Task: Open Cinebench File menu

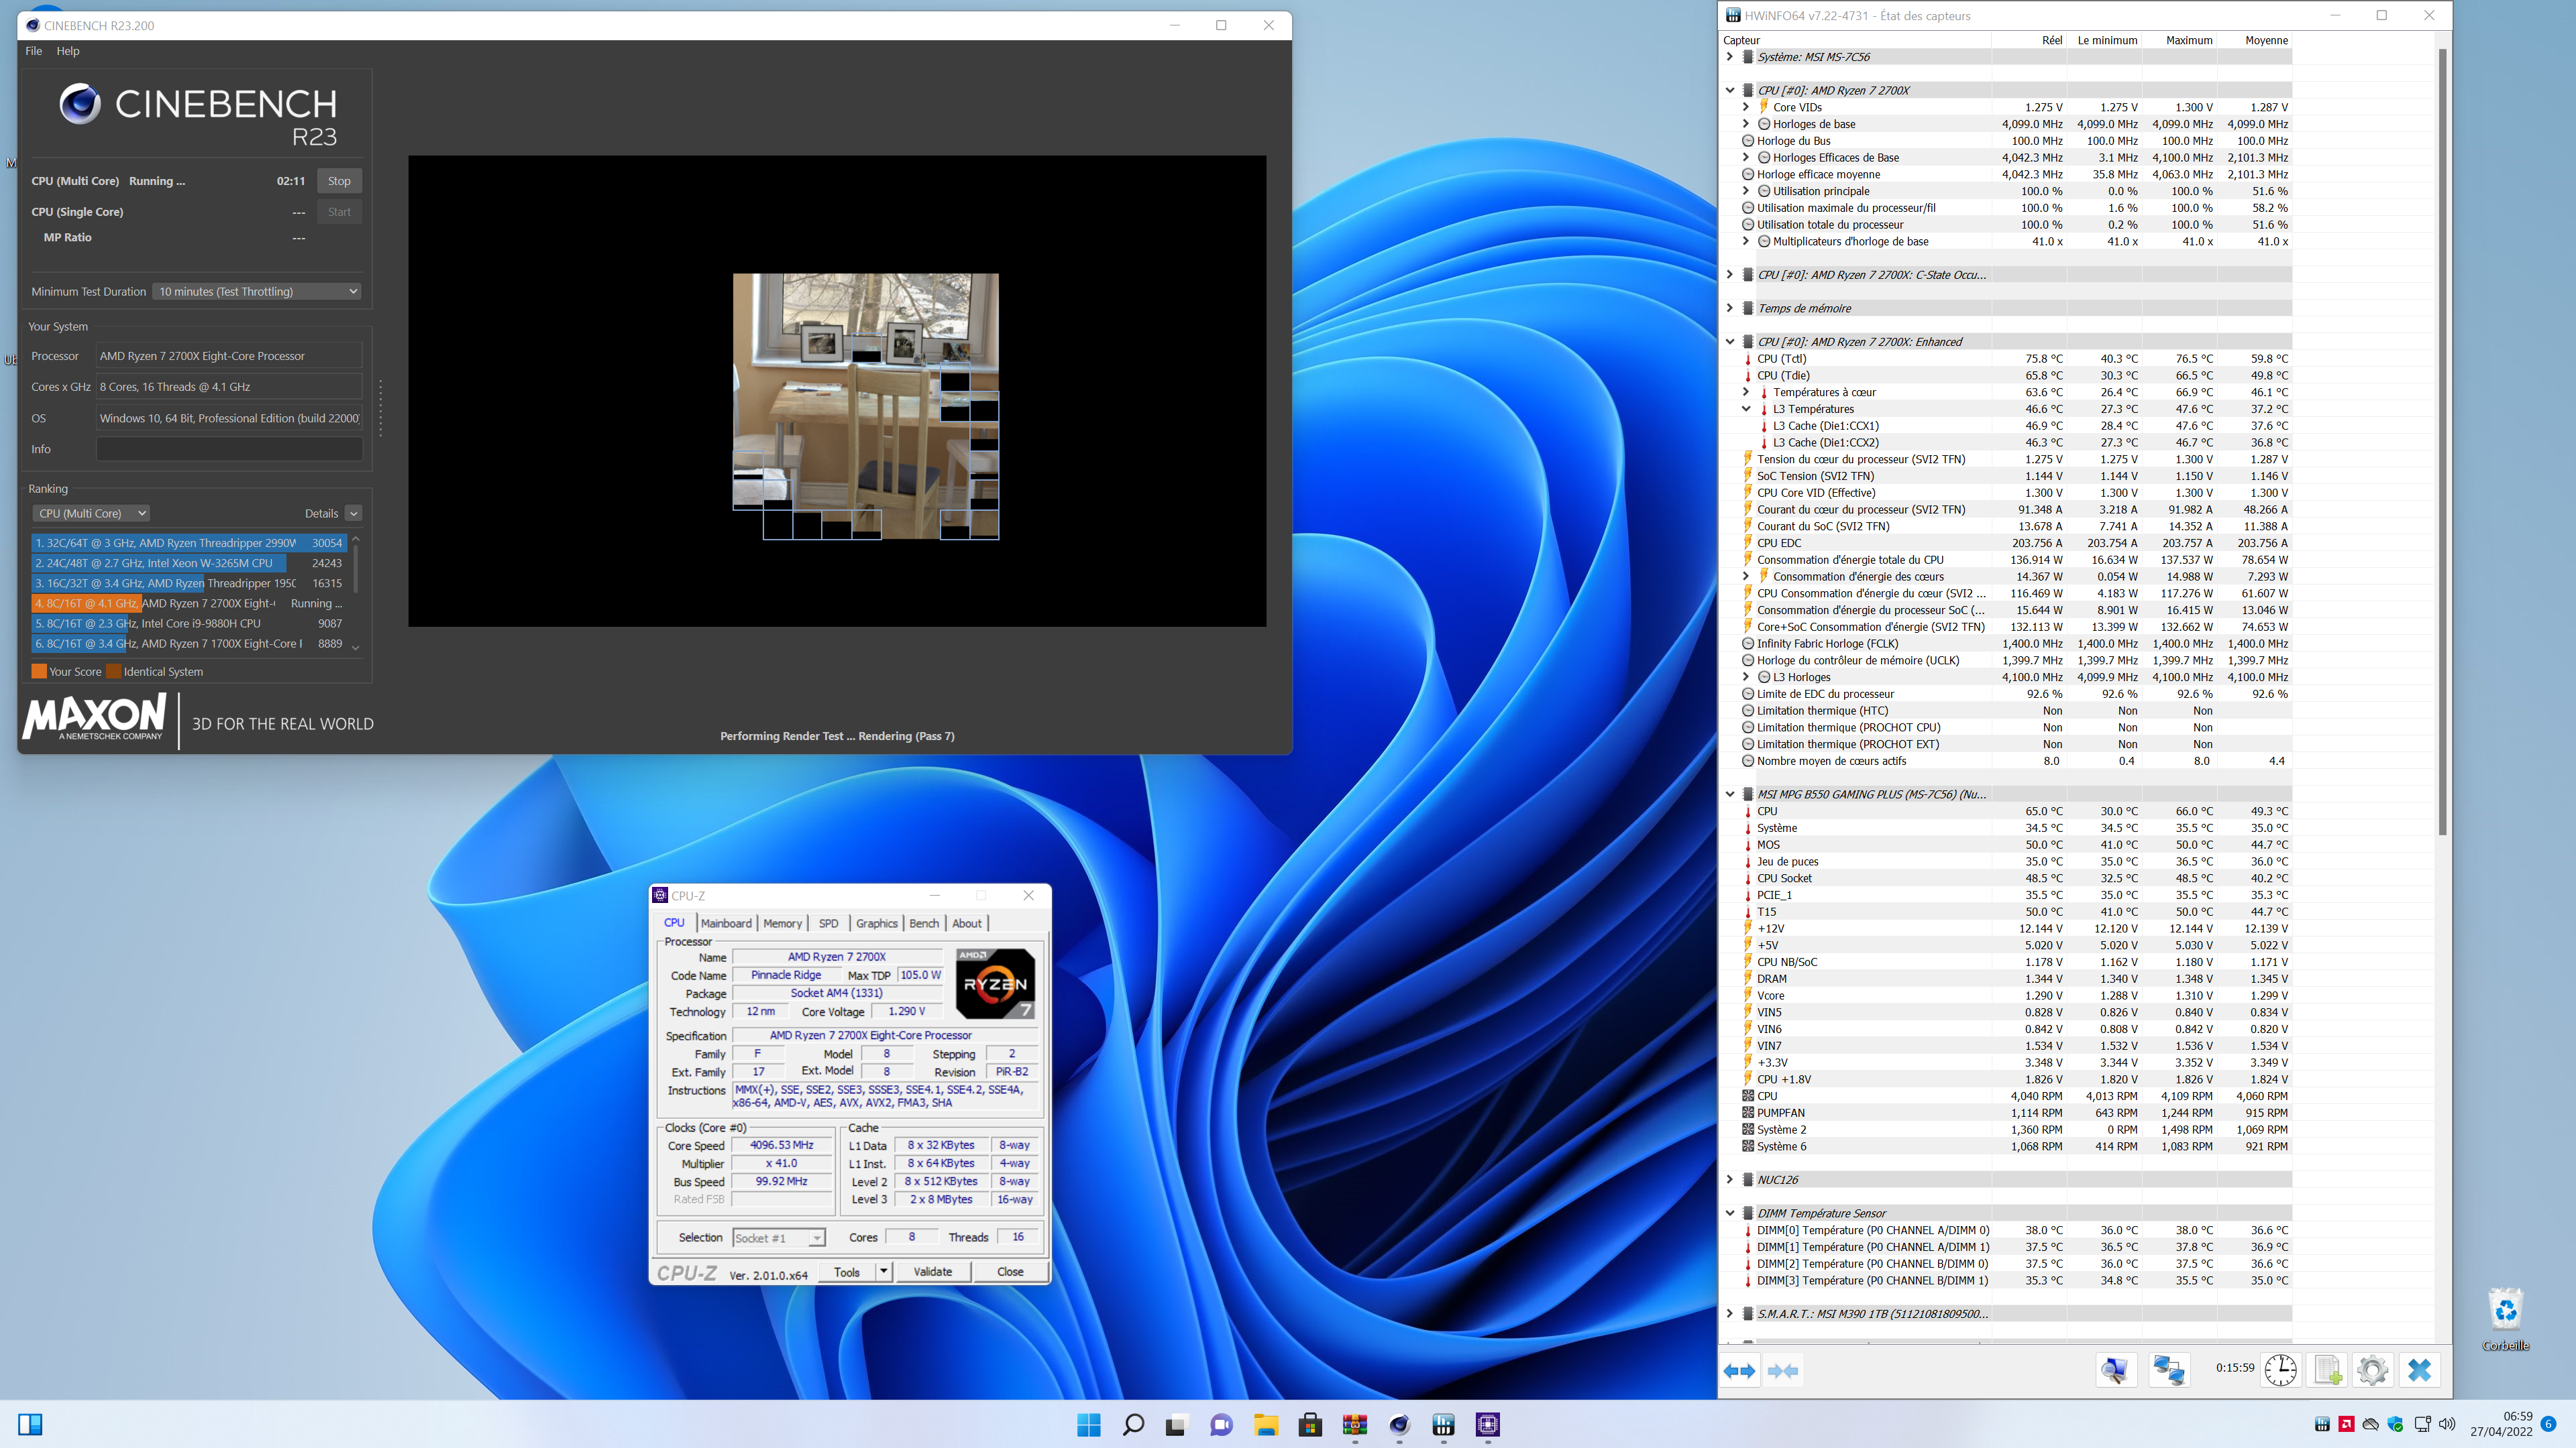Action: coord(33,51)
